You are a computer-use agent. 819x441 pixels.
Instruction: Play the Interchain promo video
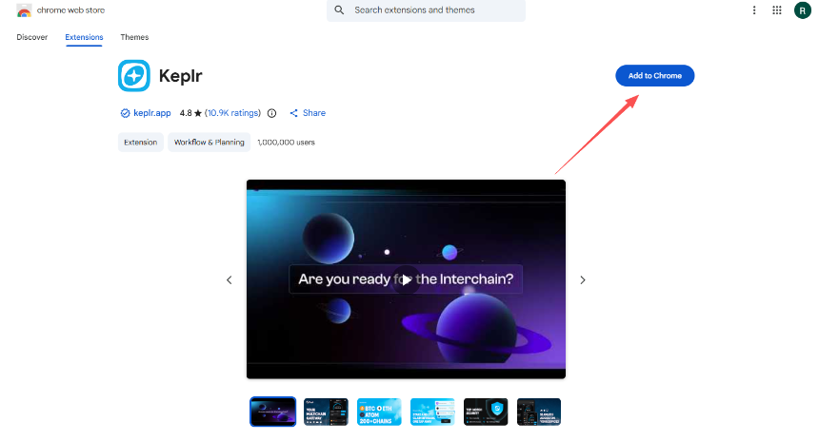click(406, 279)
